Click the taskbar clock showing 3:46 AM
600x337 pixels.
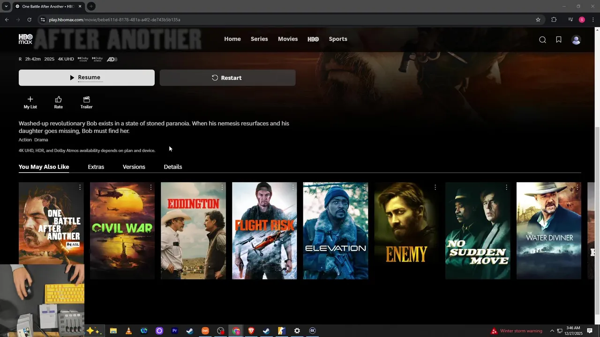pos(573,331)
